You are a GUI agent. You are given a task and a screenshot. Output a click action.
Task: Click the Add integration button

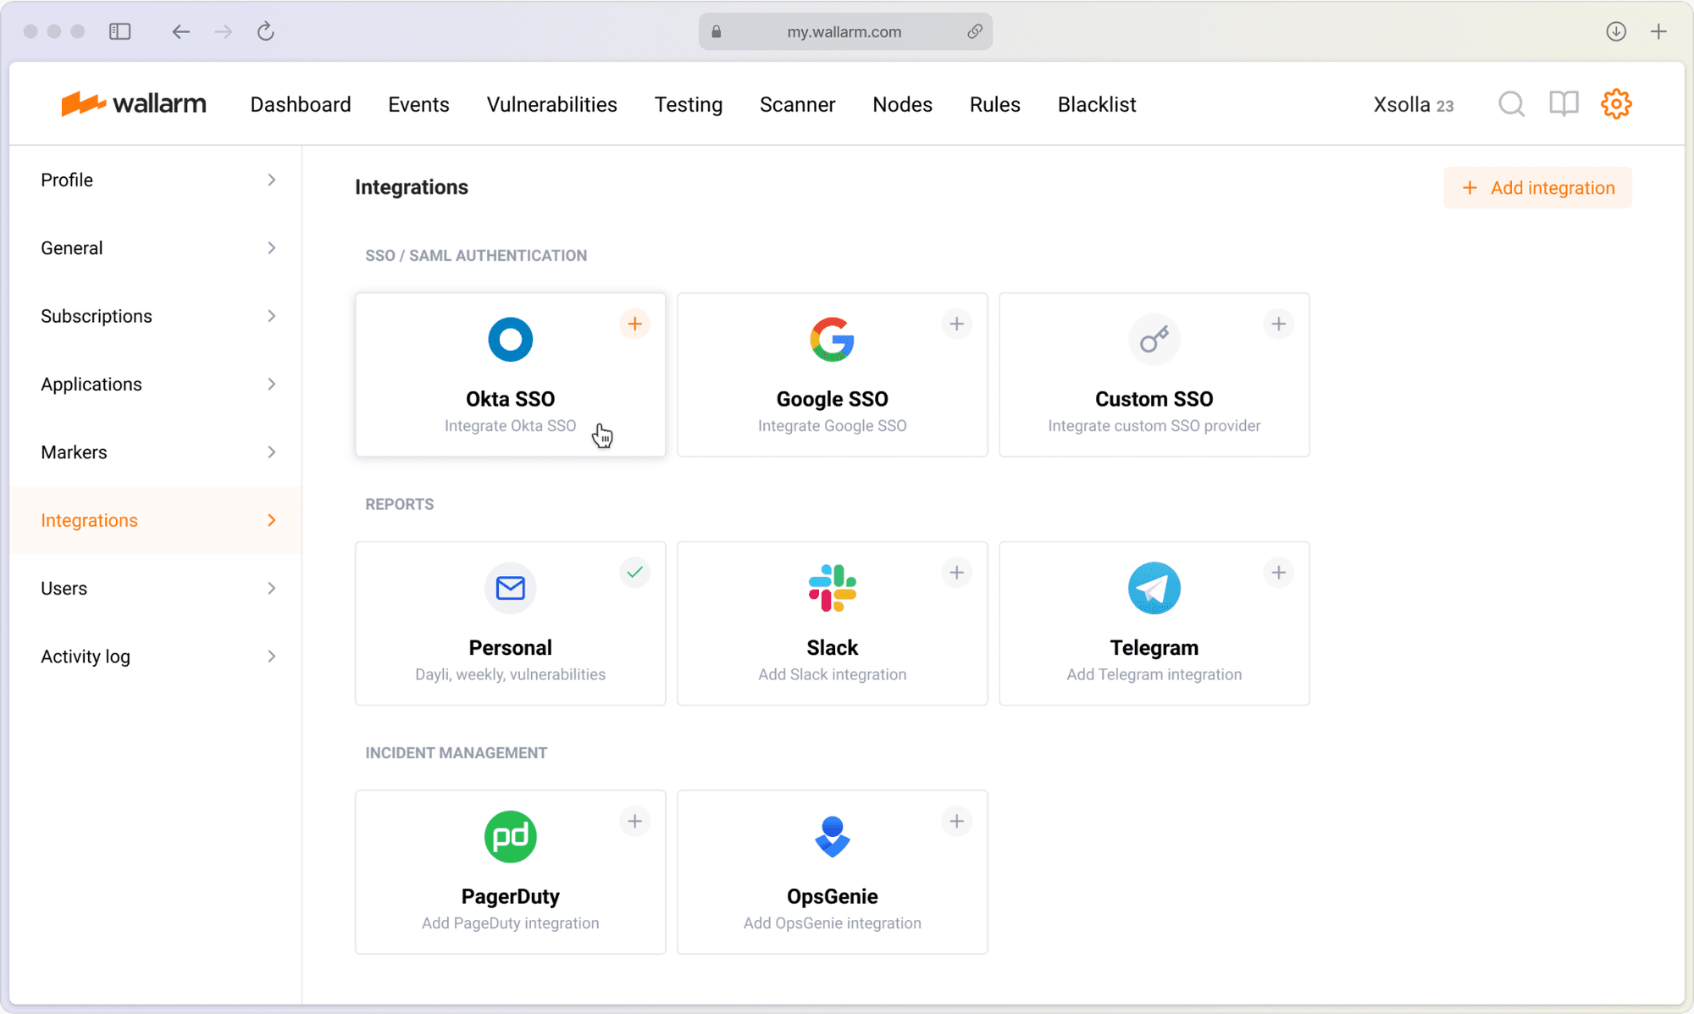point(1537,188)
